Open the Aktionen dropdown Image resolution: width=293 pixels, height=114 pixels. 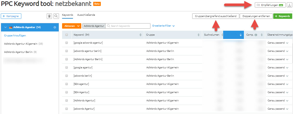coord(72,26)
